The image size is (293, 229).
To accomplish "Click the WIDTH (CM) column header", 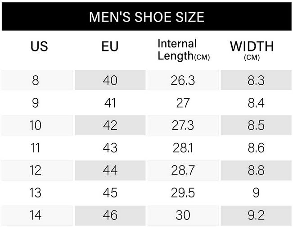I will tap(252, 50).
